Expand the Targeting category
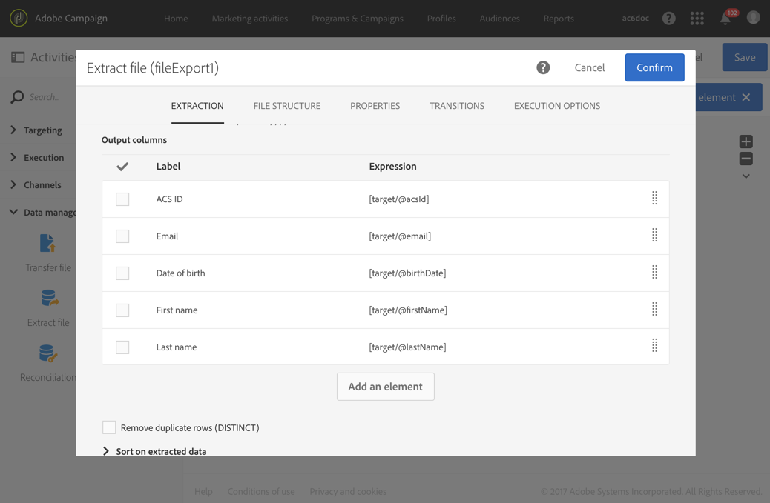The image size is (770, 503). 13,130
